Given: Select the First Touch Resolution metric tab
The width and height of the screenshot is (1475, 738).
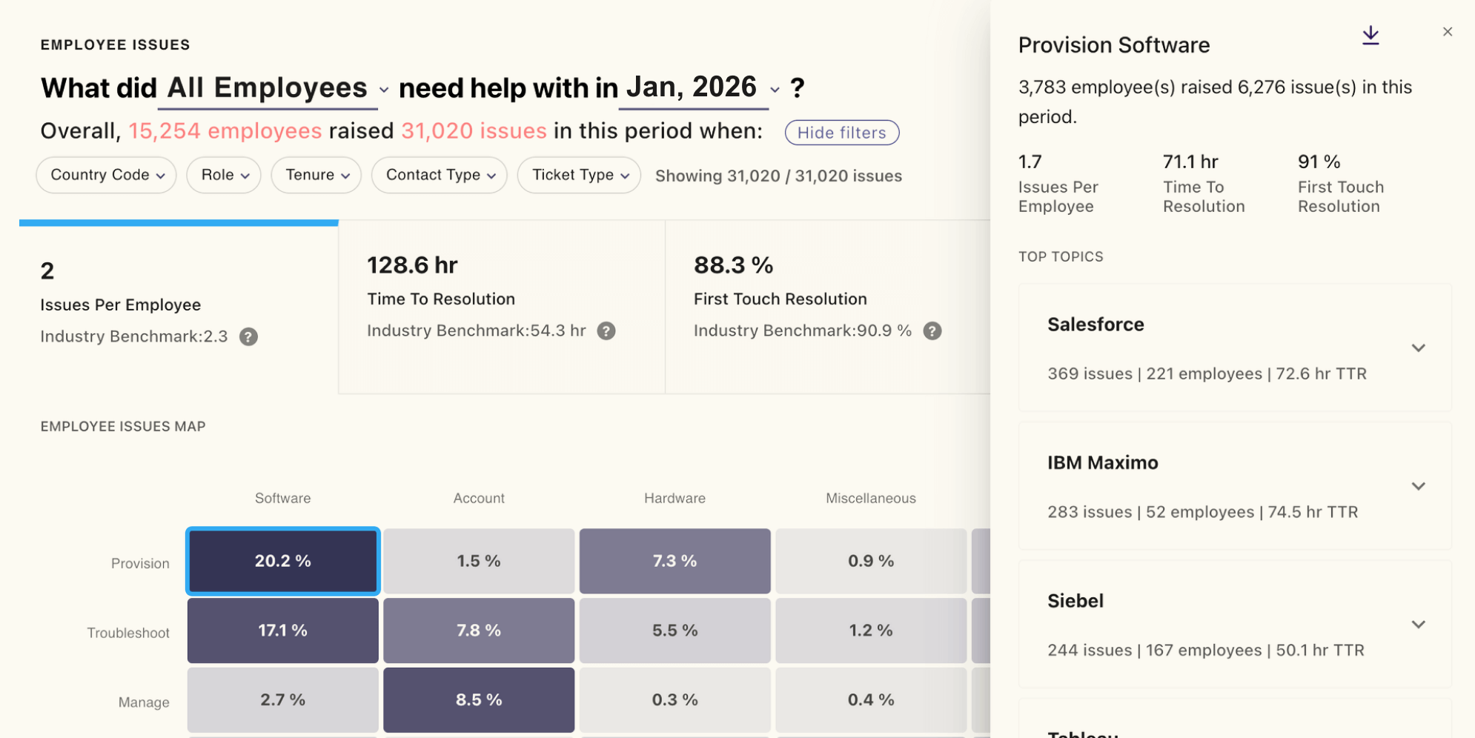Looking at the screenshot, I should (826, 307).
